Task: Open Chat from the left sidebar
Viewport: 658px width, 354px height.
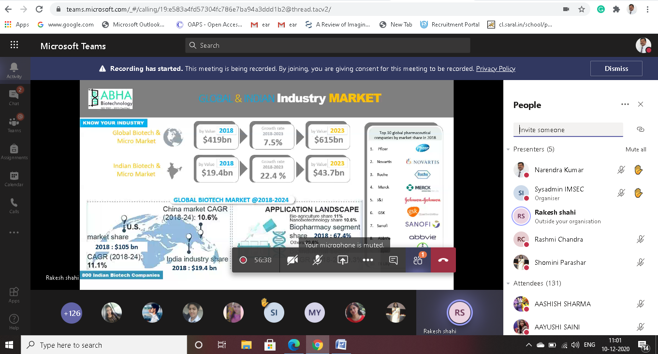Action: 14,97
